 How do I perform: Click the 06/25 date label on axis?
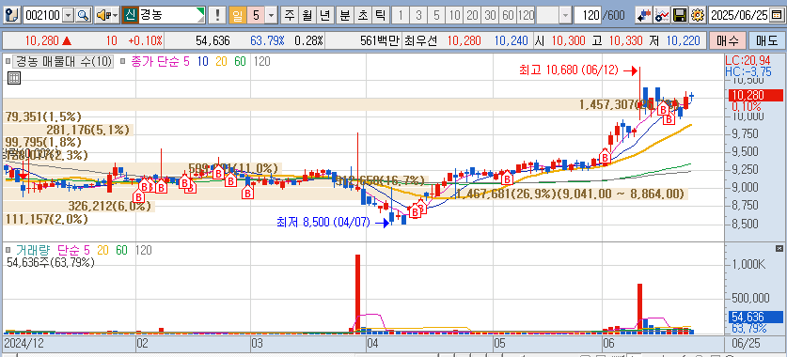(x=746, y=344)
